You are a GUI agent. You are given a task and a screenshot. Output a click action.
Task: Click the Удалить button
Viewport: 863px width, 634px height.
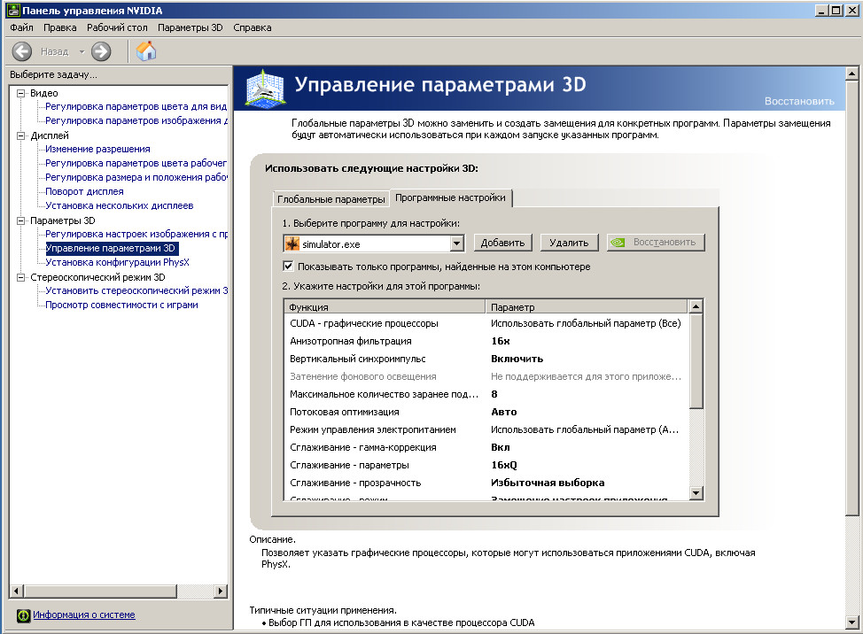[569, 243]
